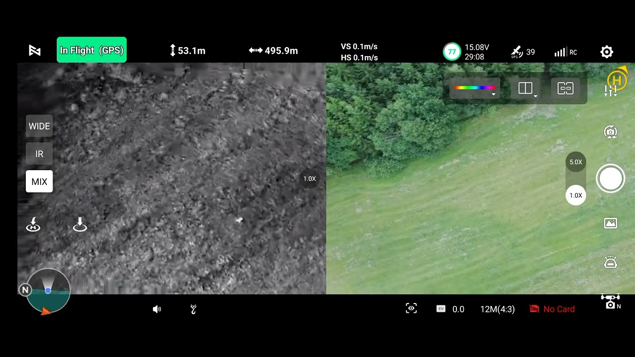Tap the 1.0X indicator on thermal view
The height and width of the screenshot is (357, 635).
309,178
